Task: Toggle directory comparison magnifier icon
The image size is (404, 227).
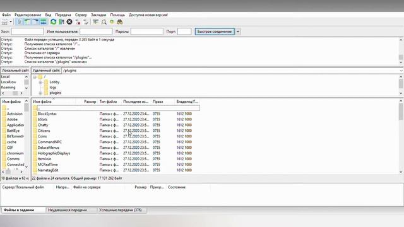Action: coord(104,22)
